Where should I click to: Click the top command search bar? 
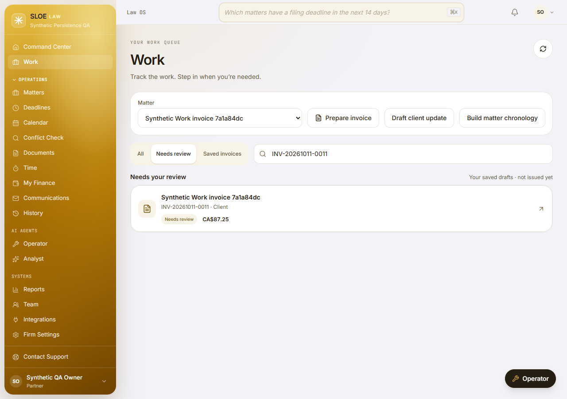[x=342, y=12]
